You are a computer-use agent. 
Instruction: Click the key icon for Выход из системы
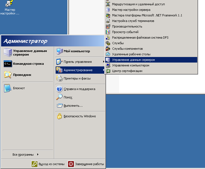34,164
